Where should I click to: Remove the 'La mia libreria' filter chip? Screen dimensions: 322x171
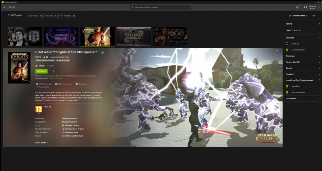tap(39, 16)
